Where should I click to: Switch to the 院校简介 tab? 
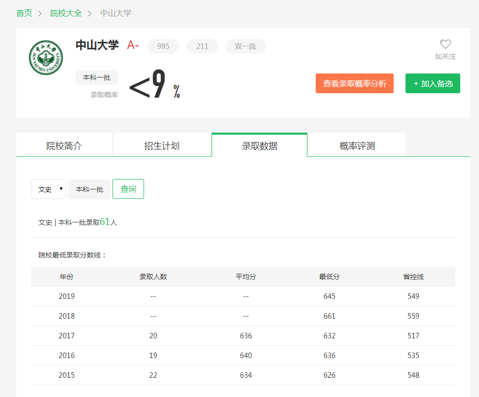pos(64,145)
